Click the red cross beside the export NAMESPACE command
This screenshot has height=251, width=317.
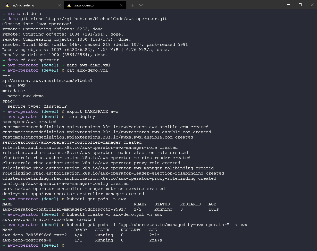pos(63,111)
